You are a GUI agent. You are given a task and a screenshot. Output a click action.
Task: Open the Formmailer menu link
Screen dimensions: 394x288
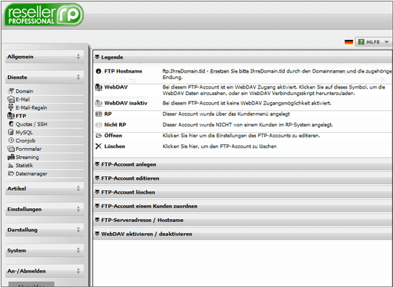coord(28,149)
